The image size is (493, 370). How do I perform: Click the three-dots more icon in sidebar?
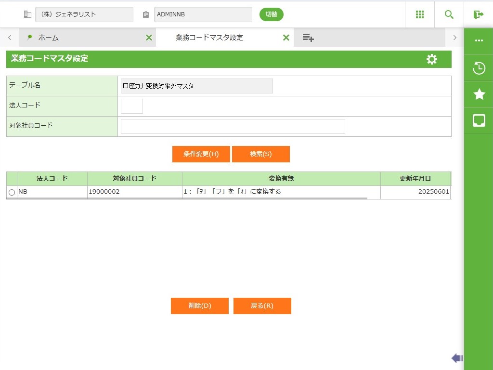[x=479, y=41]
